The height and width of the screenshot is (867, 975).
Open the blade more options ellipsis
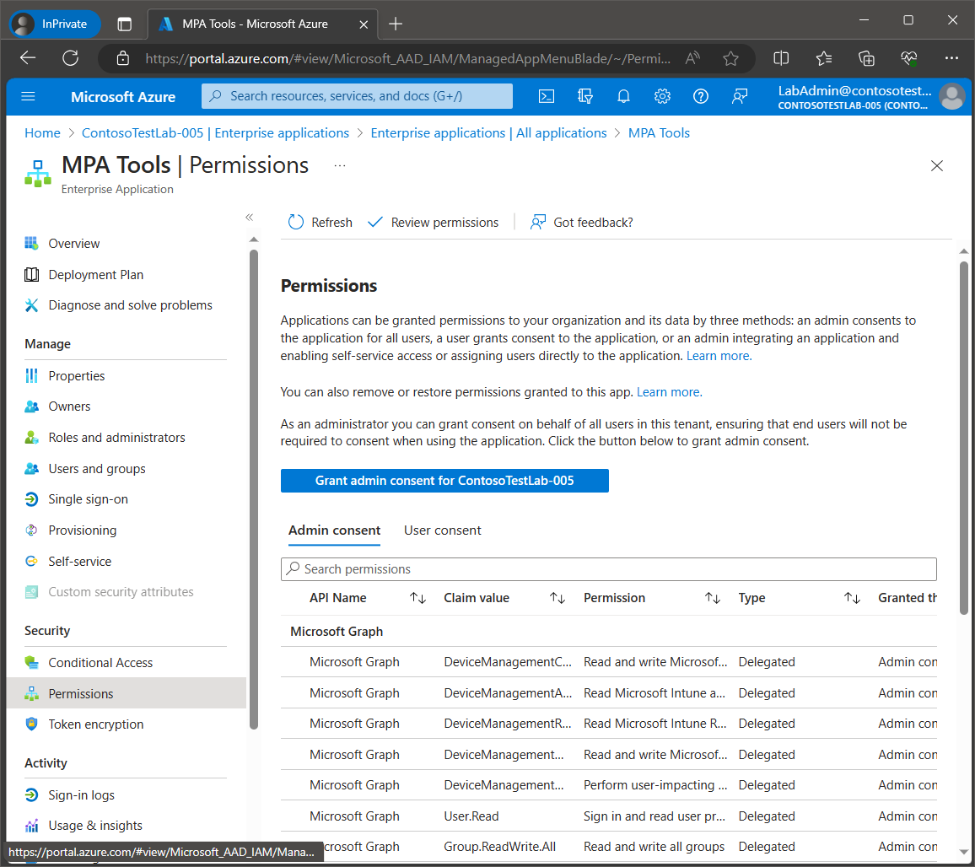(340, 165)
